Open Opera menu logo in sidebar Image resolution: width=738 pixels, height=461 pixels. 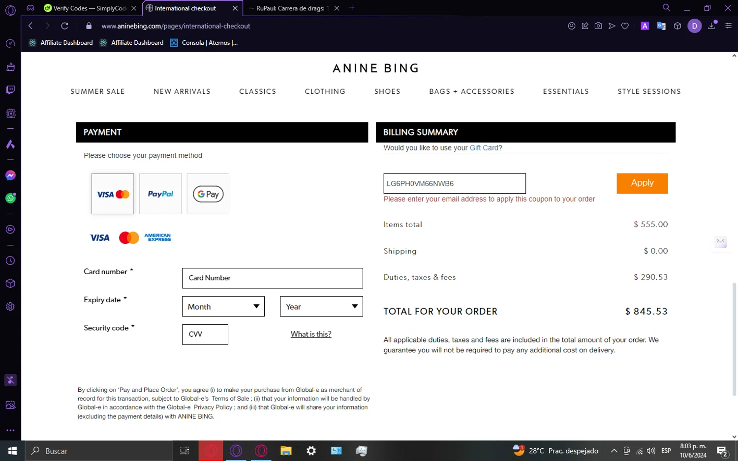pos(10,10)
